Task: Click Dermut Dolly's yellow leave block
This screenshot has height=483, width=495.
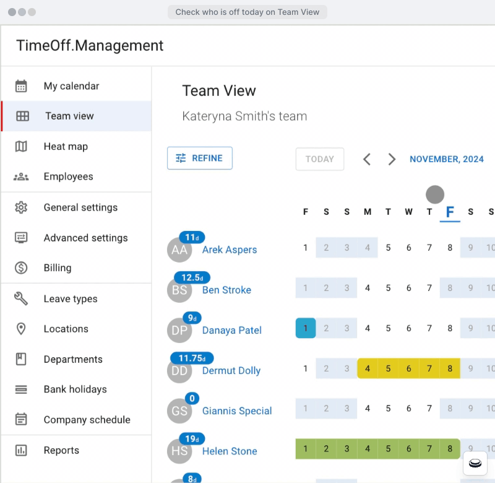Action: (408, 368)
